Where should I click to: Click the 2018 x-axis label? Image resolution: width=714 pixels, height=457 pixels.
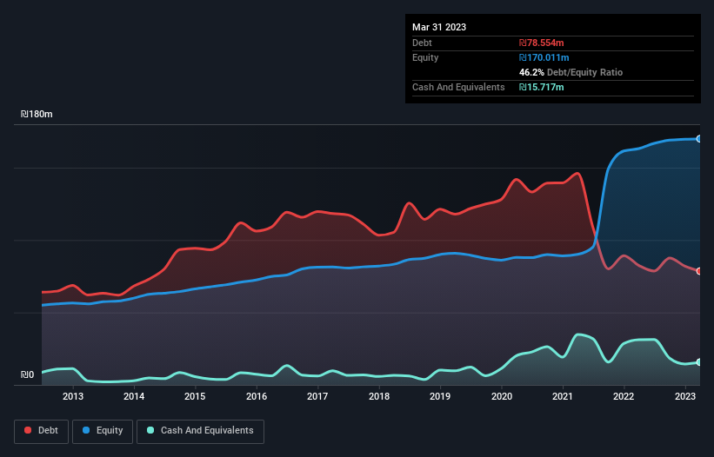pyautogui.click(x=379, y=396)
